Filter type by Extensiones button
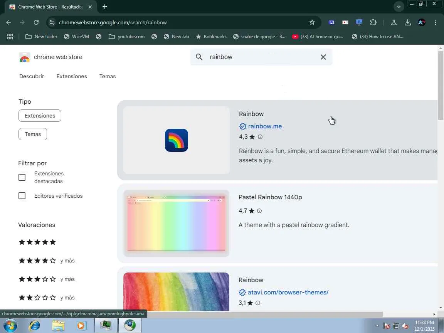Screen dimensions: 444x333 40,116
